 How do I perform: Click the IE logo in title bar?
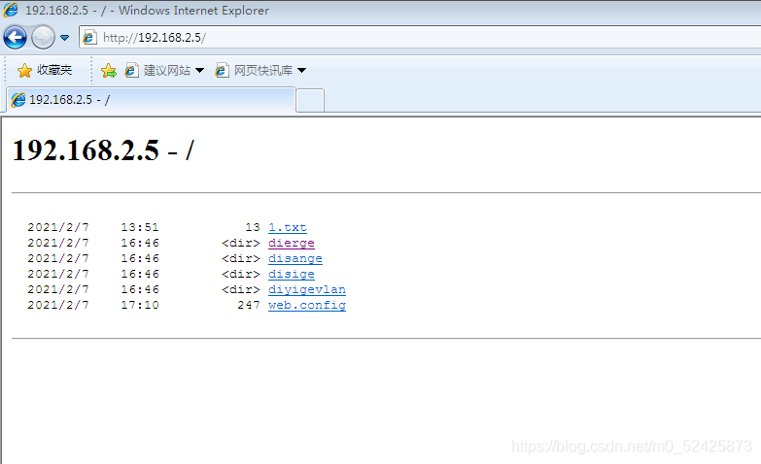coord(11,10)
